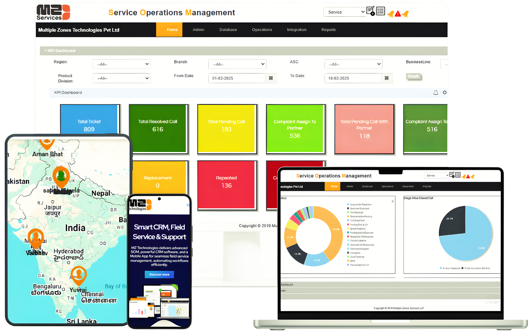Open the Database menu in main navbar

(228, 30)
